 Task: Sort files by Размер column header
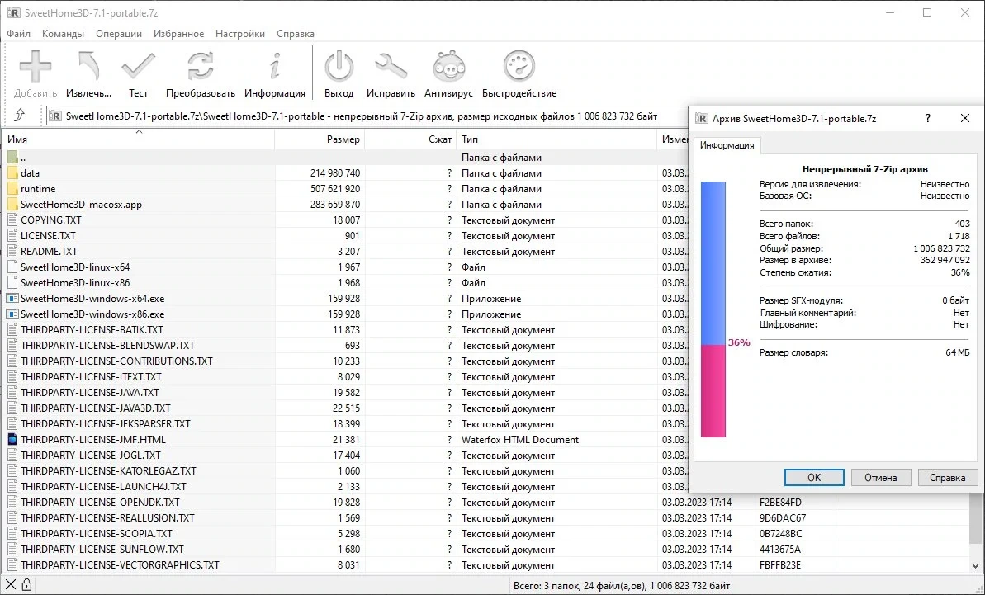tap(320, 139)
